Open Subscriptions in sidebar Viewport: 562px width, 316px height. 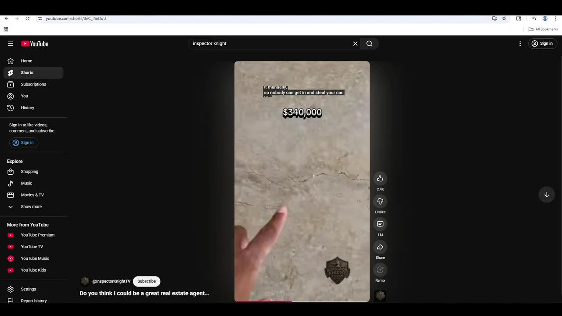point(33,84)
